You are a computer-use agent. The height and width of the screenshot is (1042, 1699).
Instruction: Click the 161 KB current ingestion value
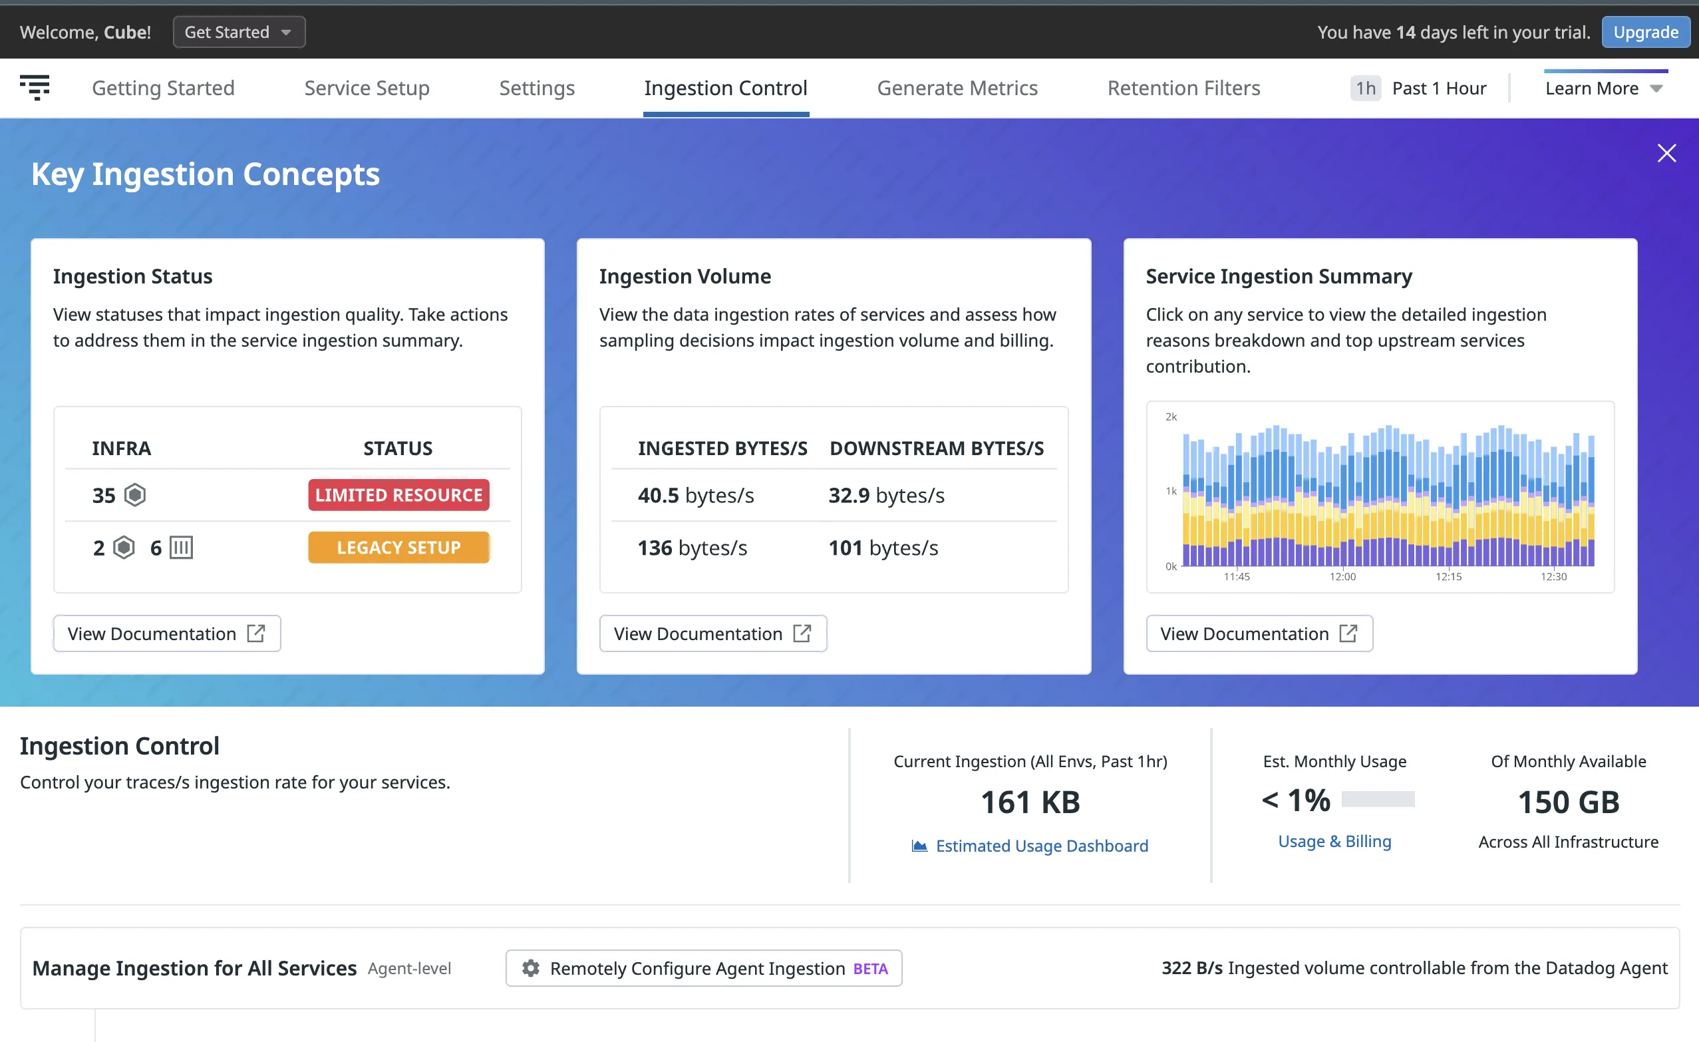click(x=1030, y=802)
